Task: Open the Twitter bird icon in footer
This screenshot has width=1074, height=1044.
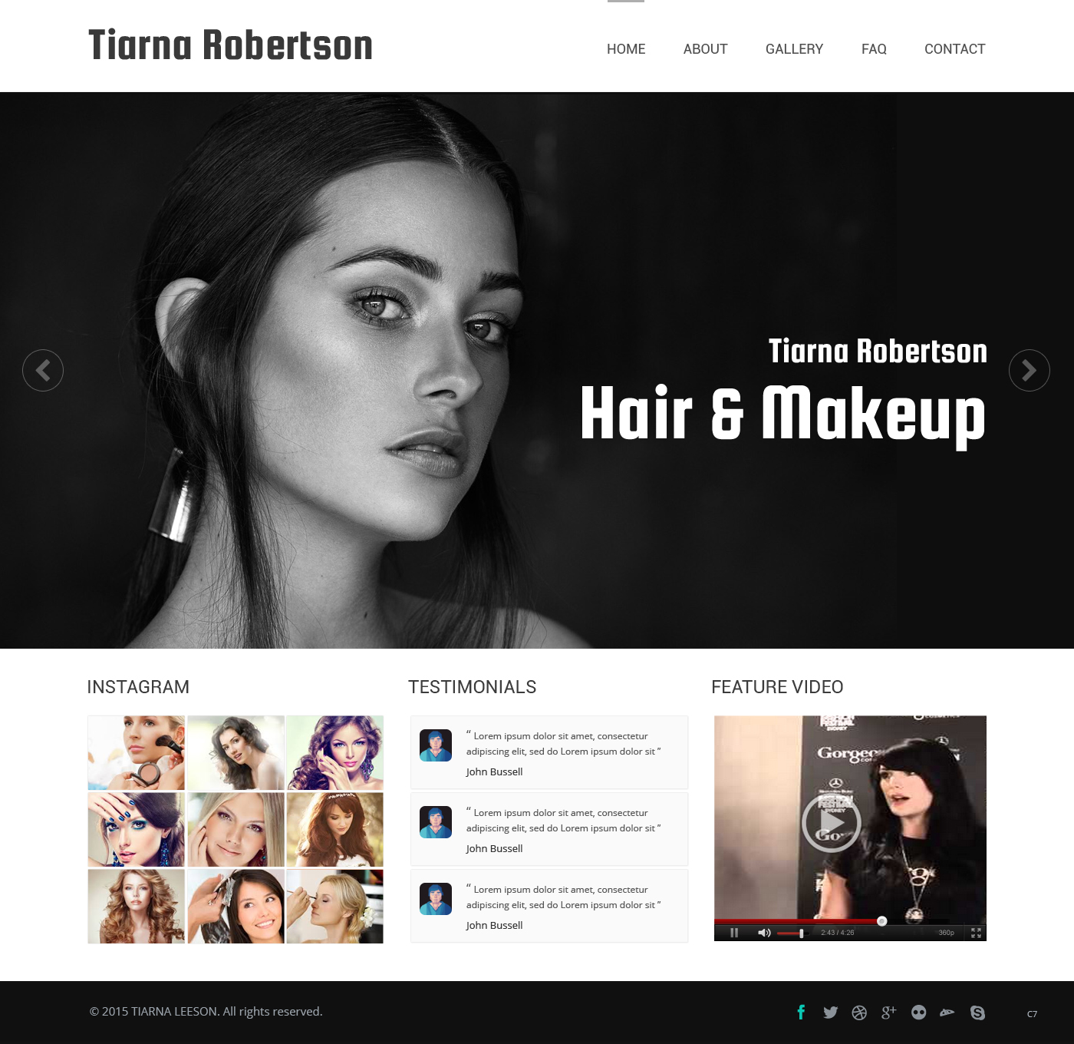Action: coord(830,1013)
